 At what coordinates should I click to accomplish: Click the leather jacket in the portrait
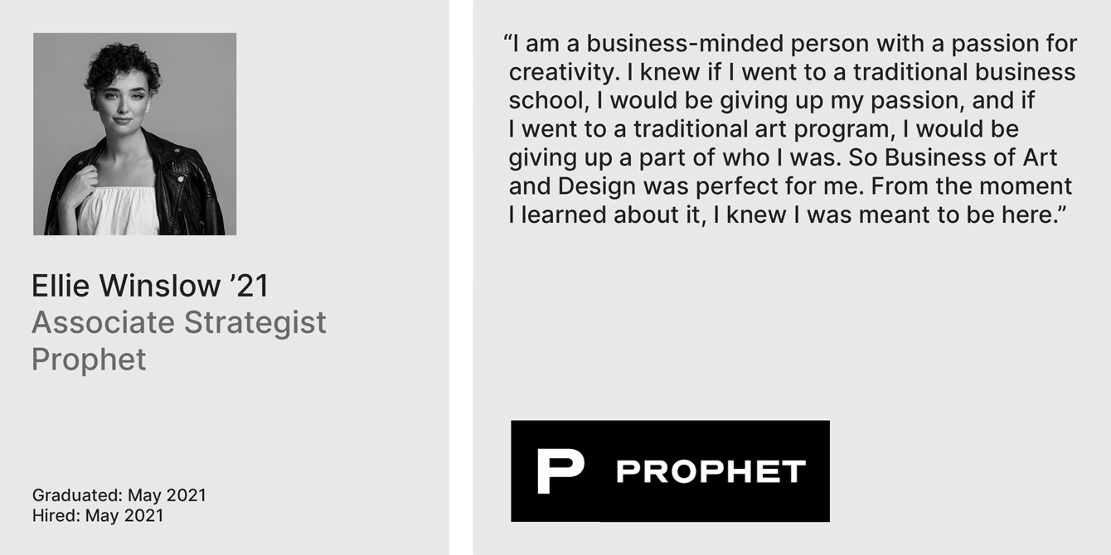pos(191,186)
